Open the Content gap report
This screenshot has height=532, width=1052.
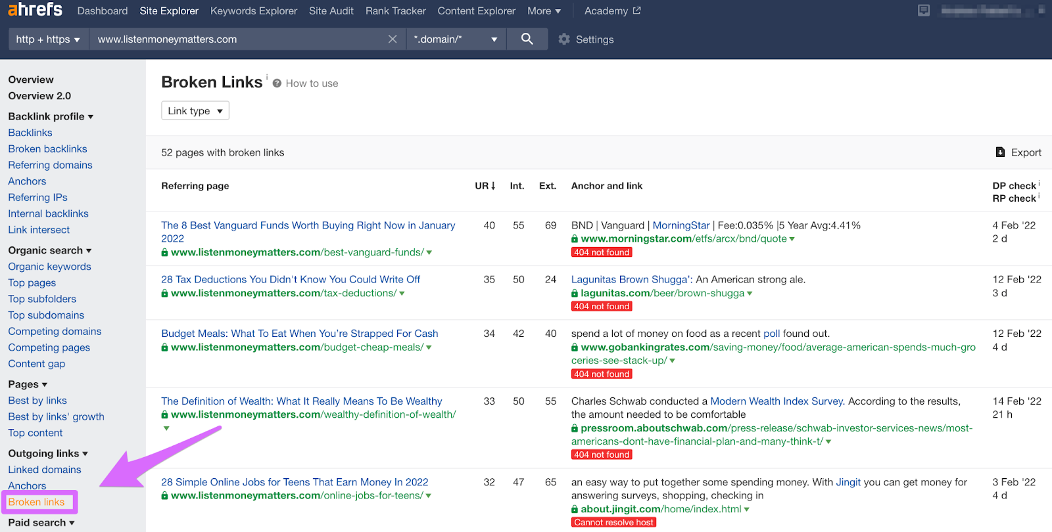(x=37, y=364)
